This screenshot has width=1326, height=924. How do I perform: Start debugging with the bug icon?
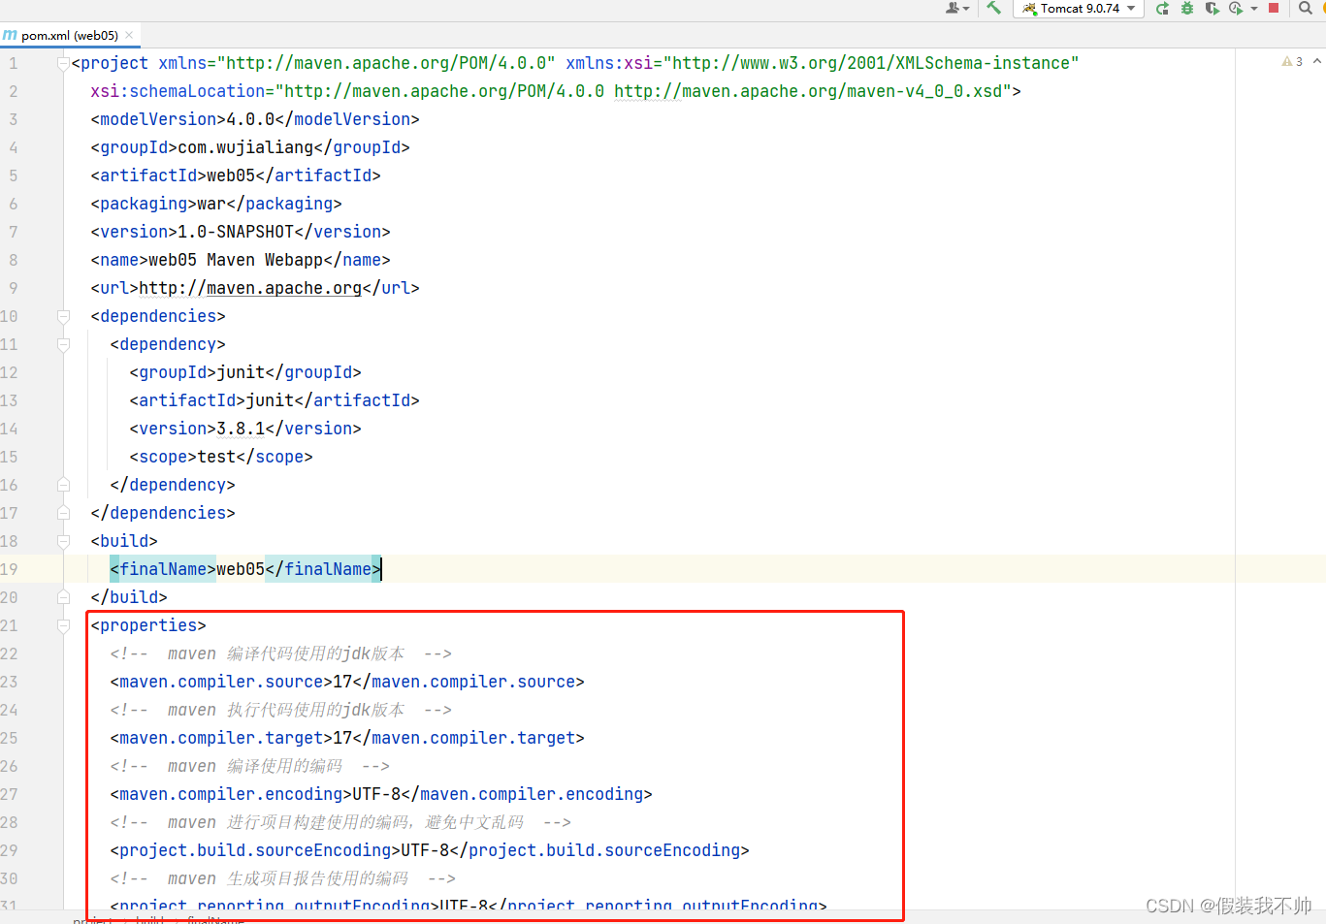click(x=1187, y=8)
